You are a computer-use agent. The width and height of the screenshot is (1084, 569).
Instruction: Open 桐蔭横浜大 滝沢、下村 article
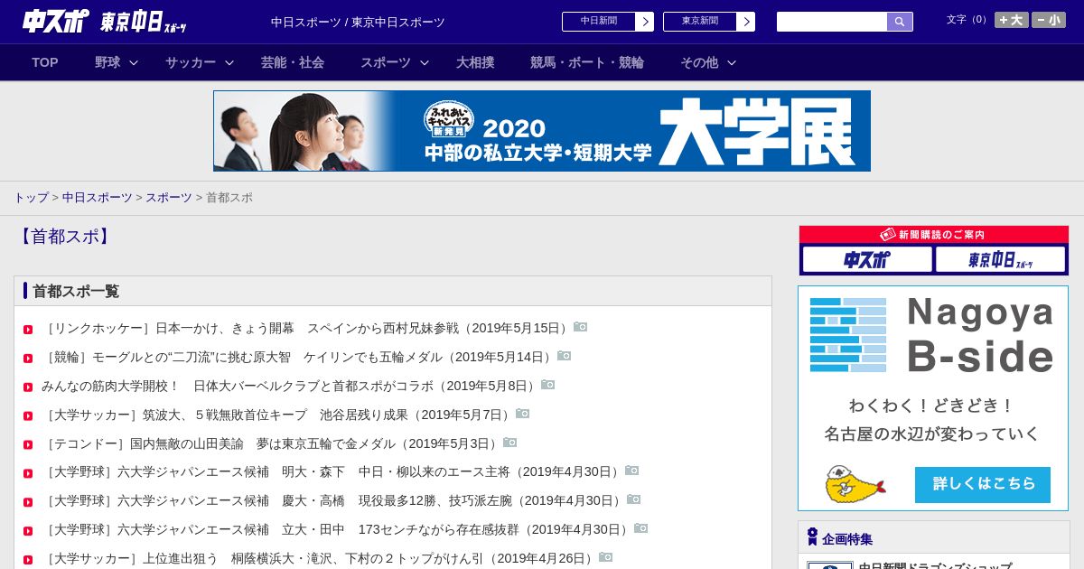[320, 558]
